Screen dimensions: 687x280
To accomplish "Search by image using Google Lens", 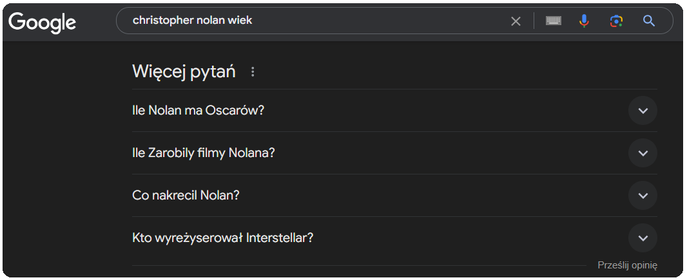I will pos(616,21).
